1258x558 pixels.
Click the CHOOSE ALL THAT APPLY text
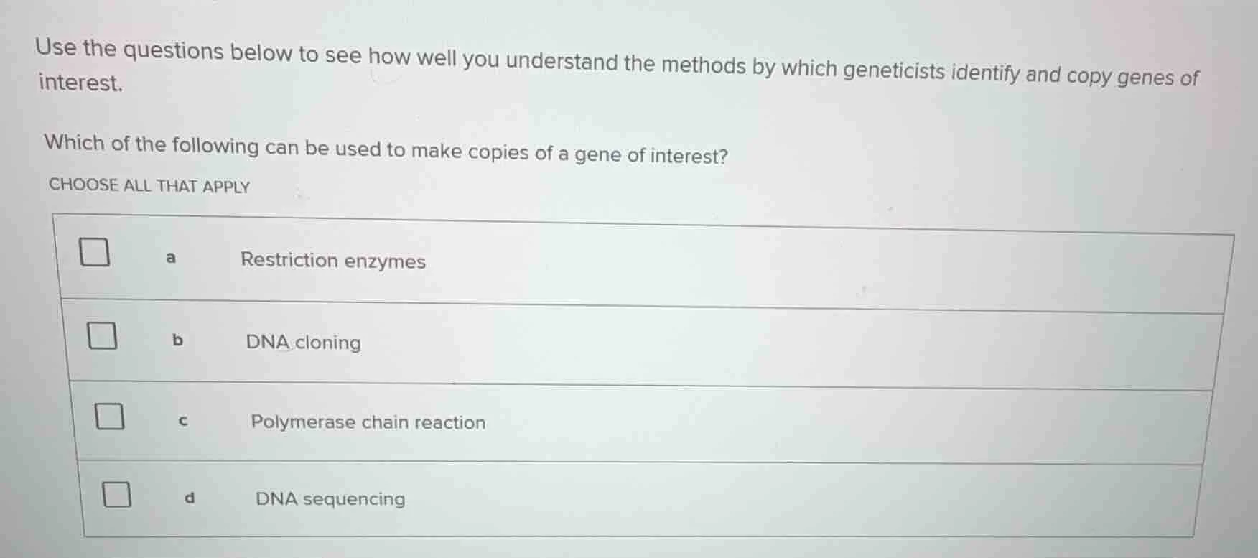149,185
